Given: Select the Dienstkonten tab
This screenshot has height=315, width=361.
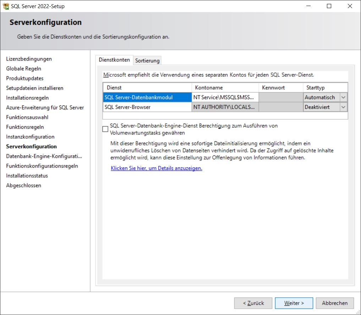Looking at the screenshot, I should tap(114, 60).
